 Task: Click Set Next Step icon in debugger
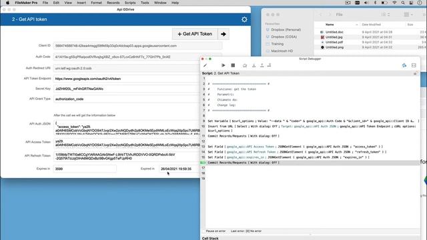pyautogui.click(x=270, y=65)
